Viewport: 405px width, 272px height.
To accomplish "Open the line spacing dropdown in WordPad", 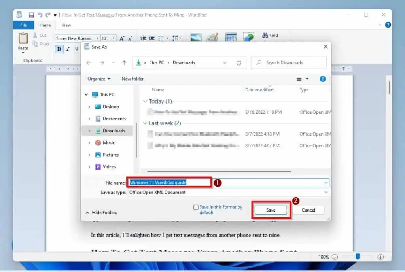I will click(x=180, y=38).
